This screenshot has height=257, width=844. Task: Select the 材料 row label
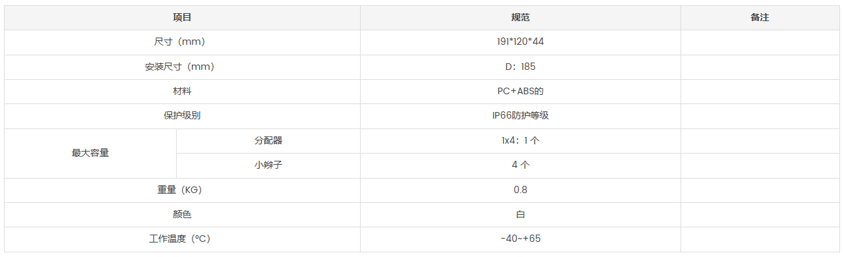tap(182, 92)
